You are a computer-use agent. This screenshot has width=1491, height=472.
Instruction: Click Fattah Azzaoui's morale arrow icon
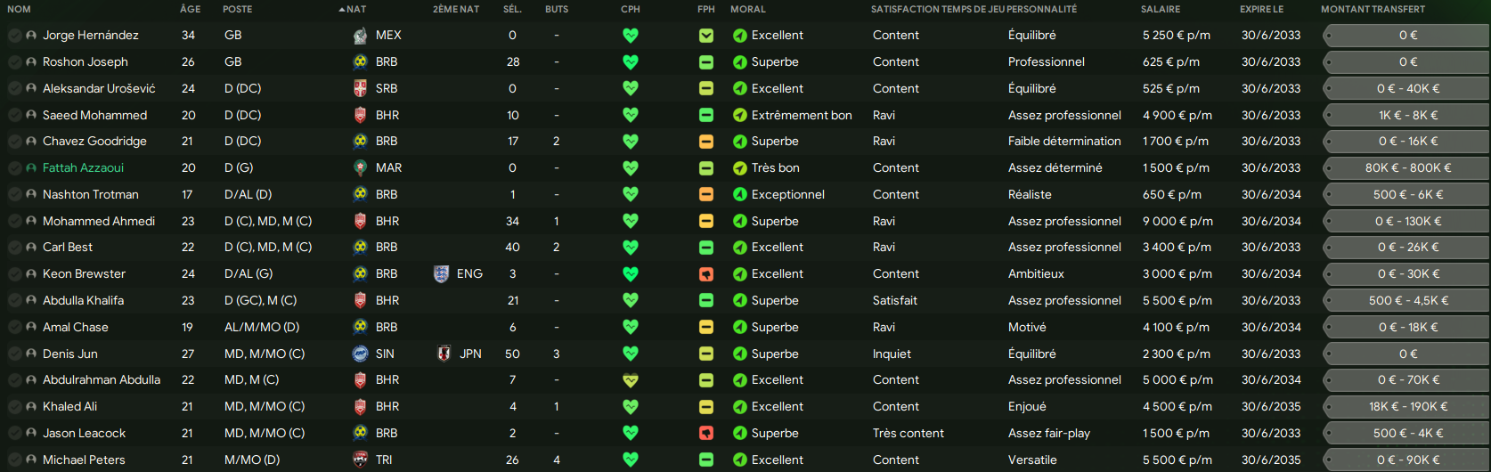click(x=739, y=168)
